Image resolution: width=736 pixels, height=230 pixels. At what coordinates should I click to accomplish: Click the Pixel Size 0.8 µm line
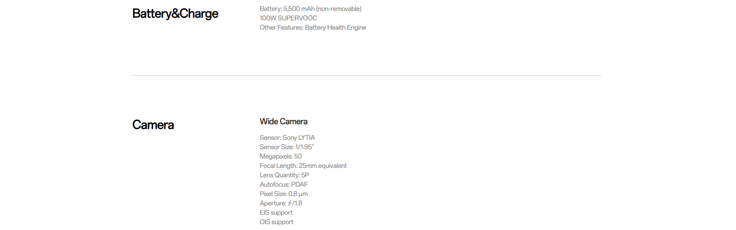(284, 194)
